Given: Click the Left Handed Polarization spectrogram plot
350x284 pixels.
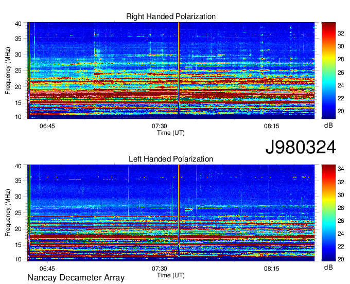Looking at the screenshot, I should click(x=171, y=213).
